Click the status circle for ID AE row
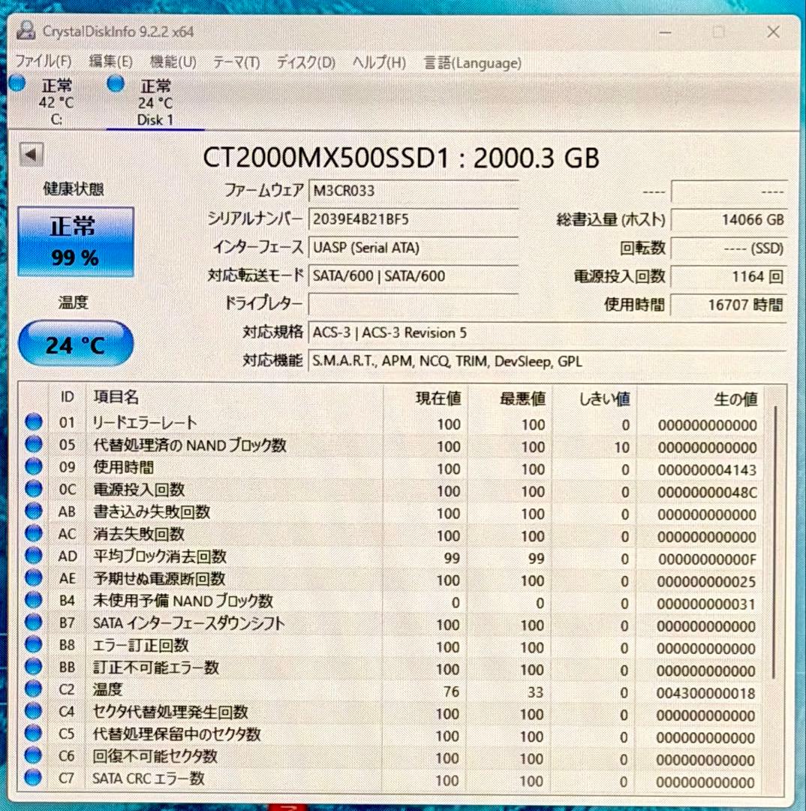Image resolution: width=806 pixels, height=811 pixels. click(x=34, y=577)
